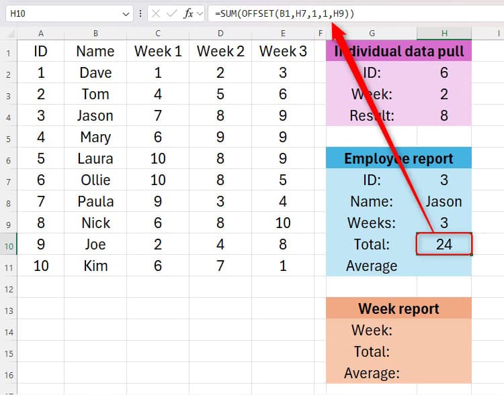Select Individual data pull ID value 6
The height and width of the screenshot is (395, 504).
444,72
